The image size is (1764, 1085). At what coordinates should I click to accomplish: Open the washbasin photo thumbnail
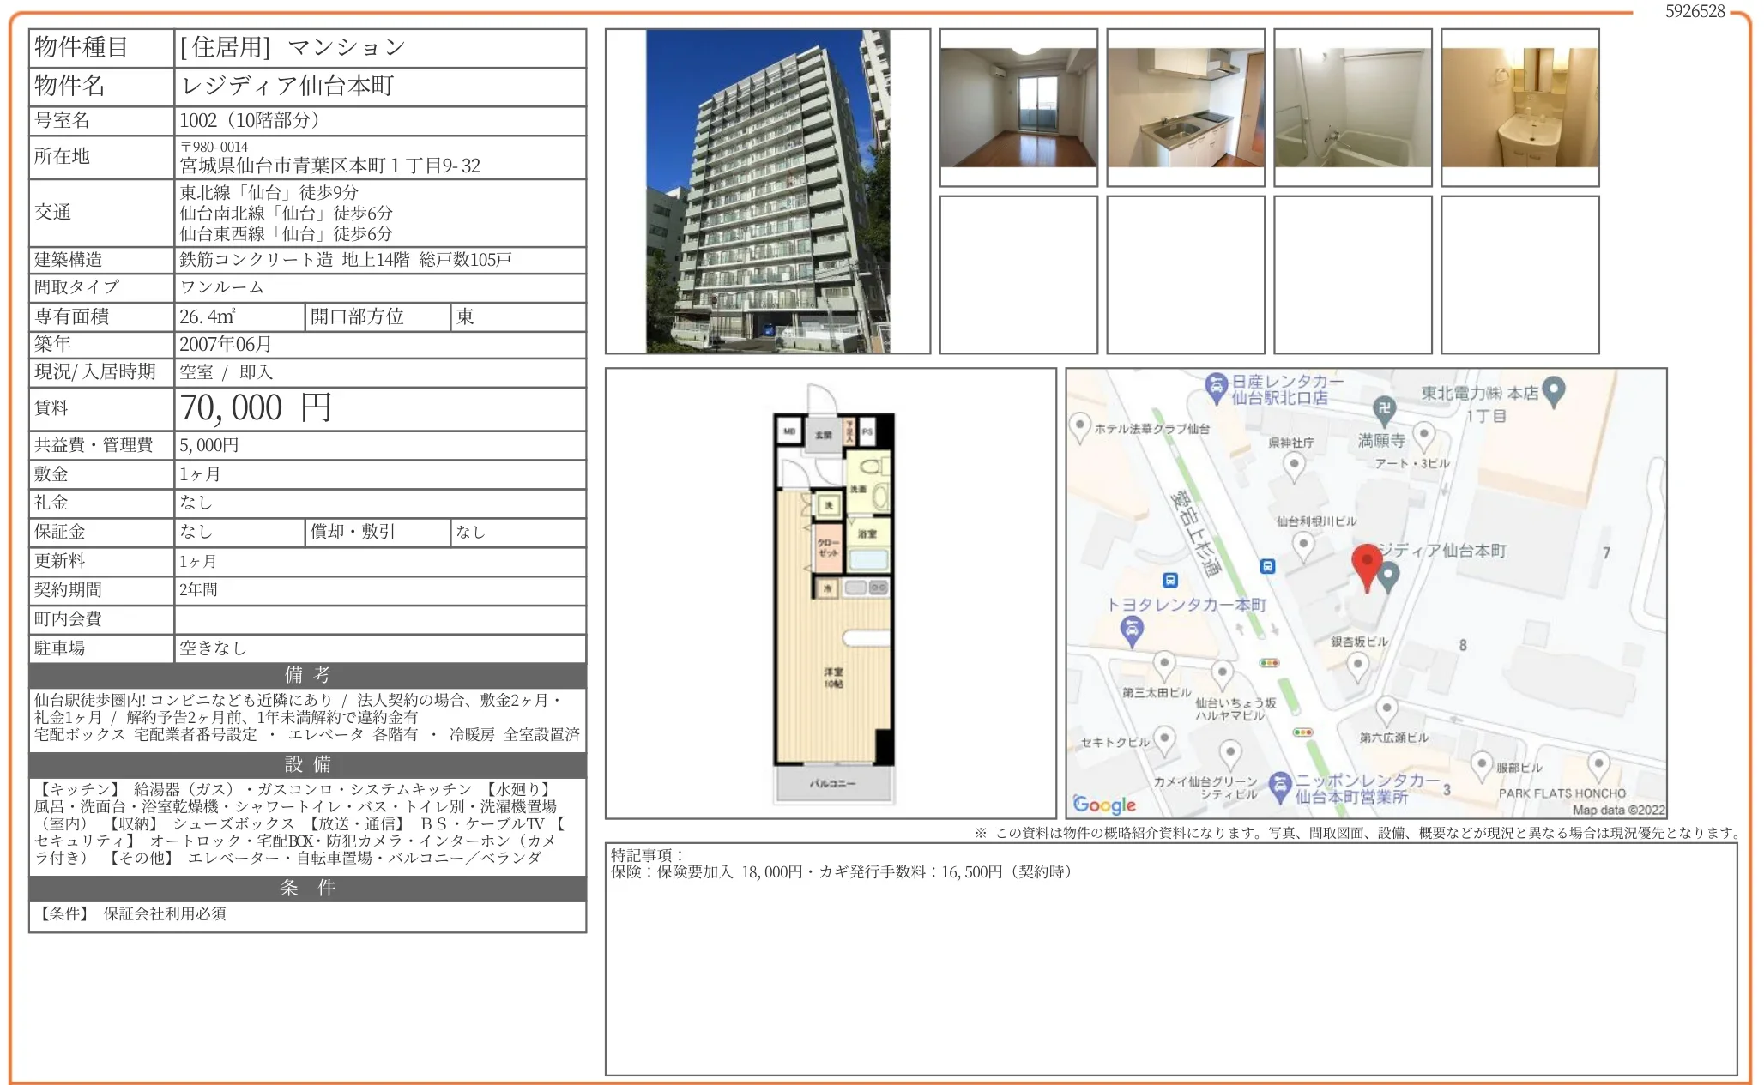(x=1520, y=107)
